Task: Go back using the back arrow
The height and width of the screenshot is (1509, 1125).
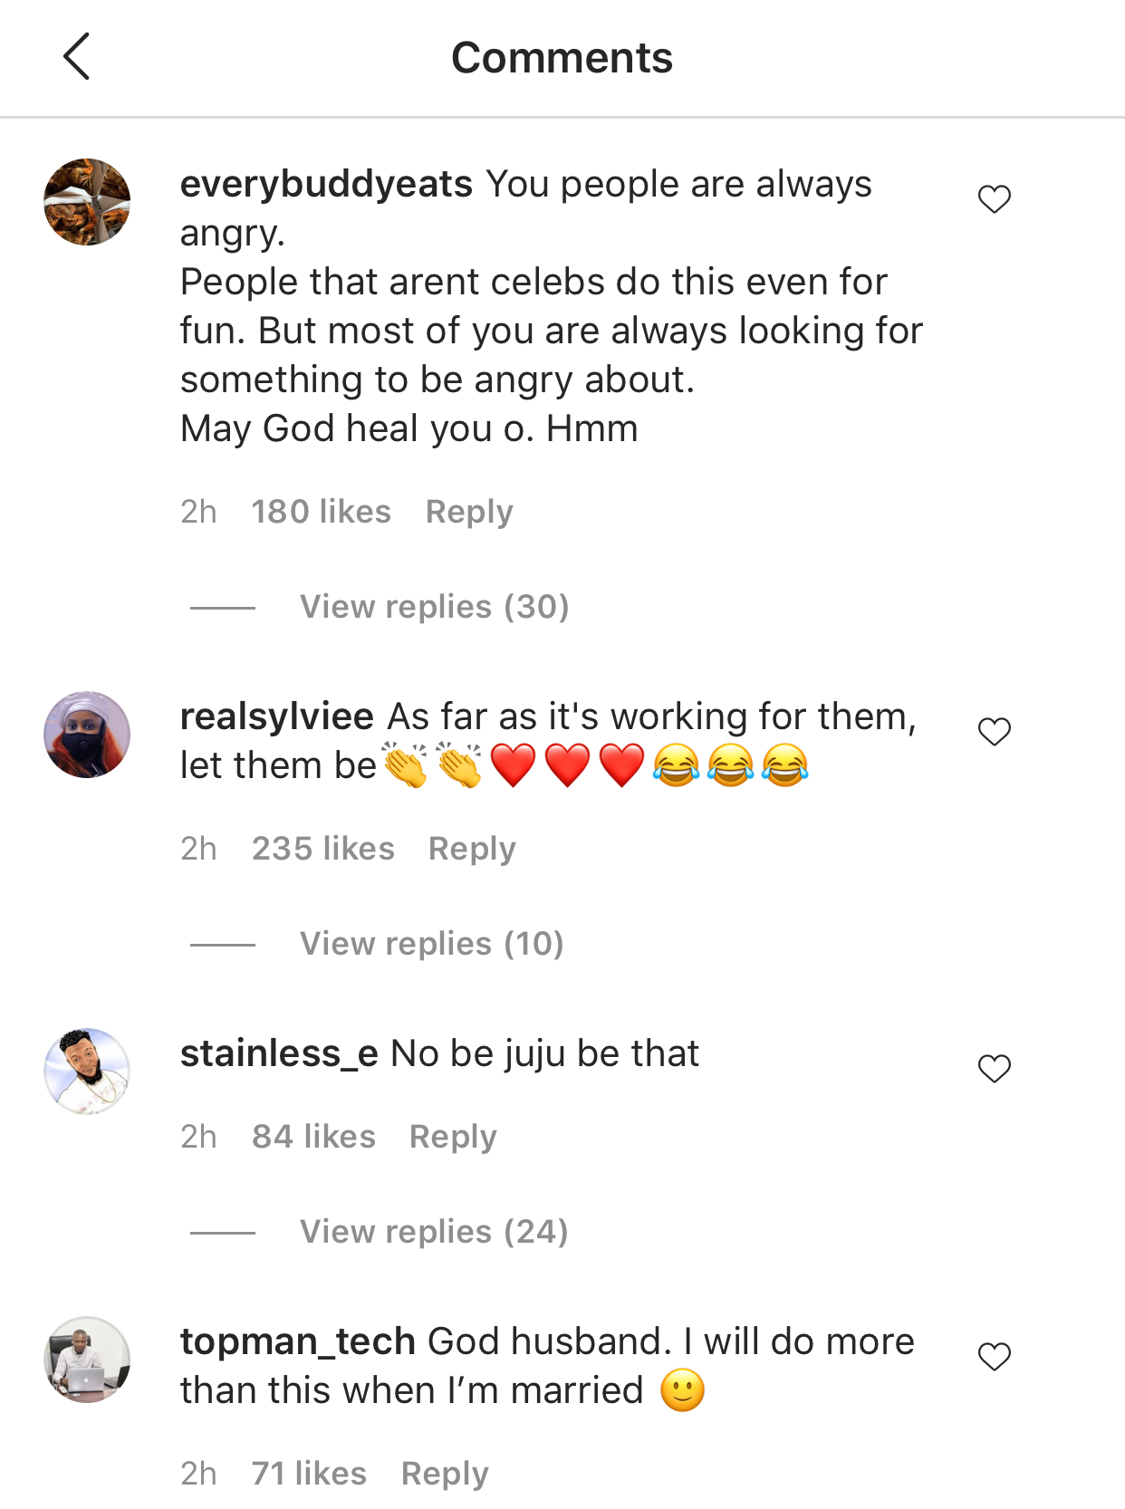Action: (x=77, y=57)
